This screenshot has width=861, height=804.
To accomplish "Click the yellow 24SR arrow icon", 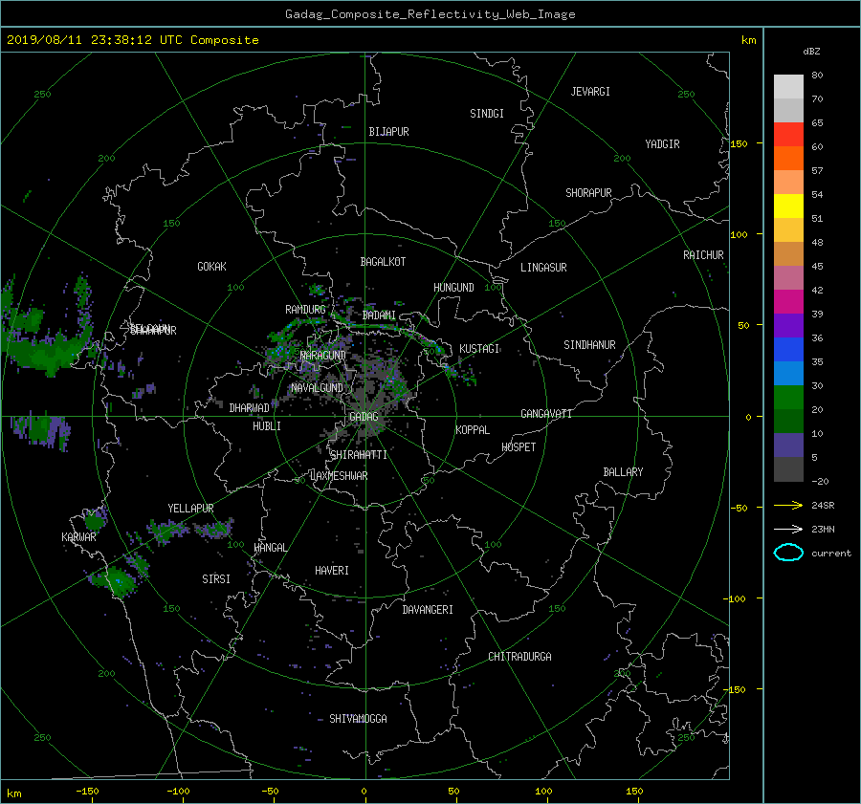I will point(788,505).
